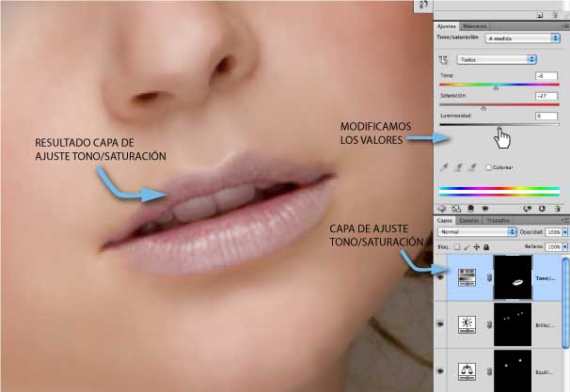Click the Opacidad 100% field

click(x=553, y=232)
